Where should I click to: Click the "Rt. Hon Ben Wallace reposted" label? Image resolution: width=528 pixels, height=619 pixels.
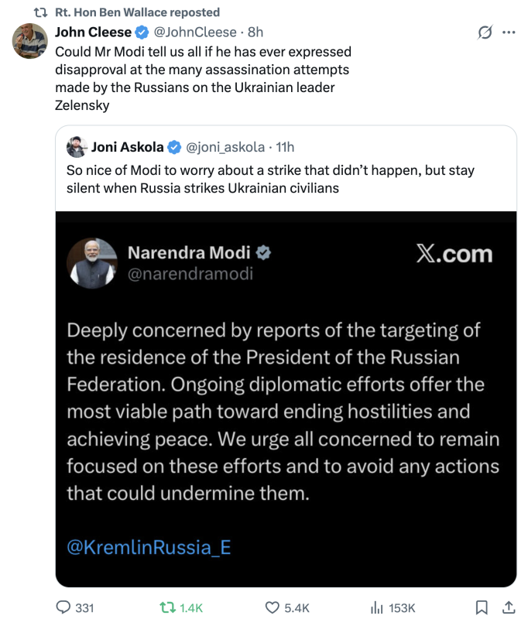(x=138, y=12)
